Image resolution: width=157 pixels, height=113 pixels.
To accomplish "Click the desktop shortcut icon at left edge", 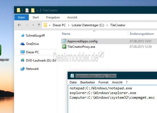I will point(1,50).
